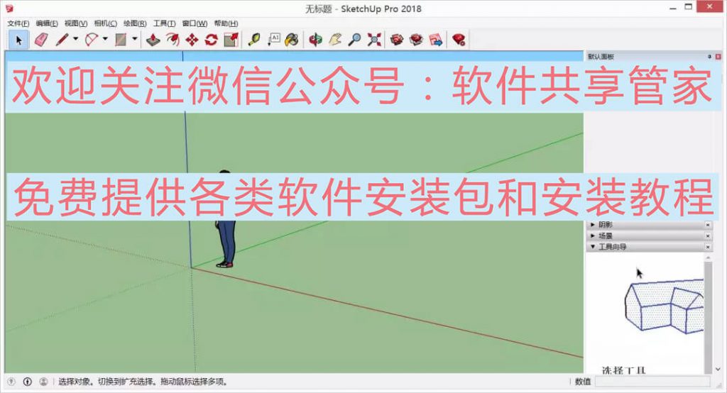The image size is (727, 393).
Task: Click the Zoom Extents tool
Action: [x=374, y=40]
